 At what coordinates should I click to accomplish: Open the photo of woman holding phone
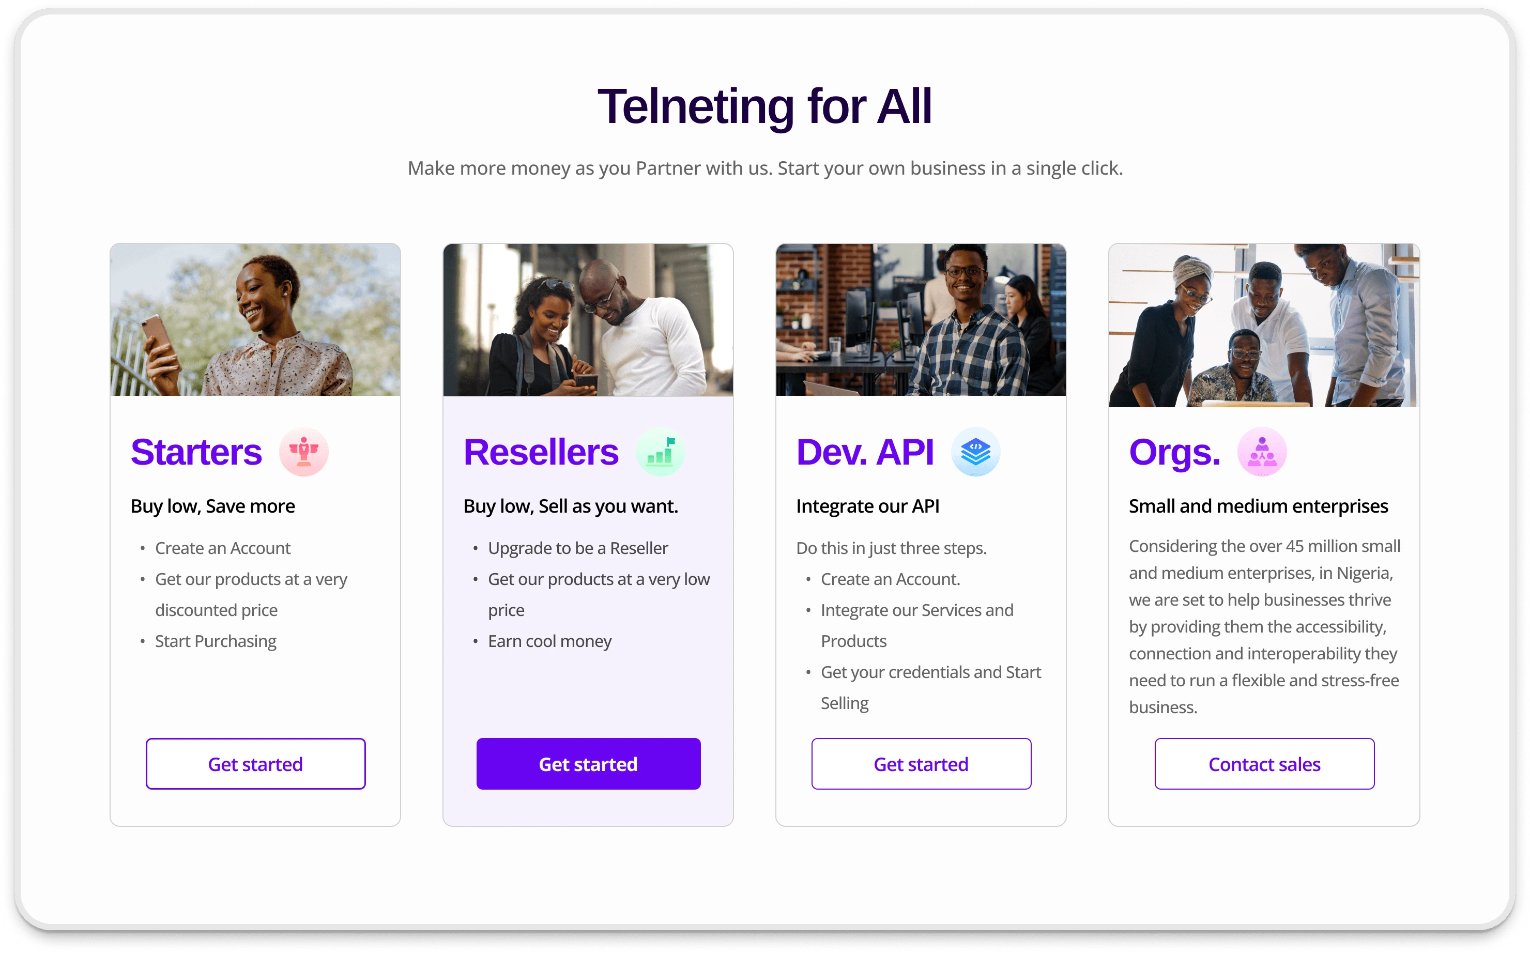click(255, 320)
